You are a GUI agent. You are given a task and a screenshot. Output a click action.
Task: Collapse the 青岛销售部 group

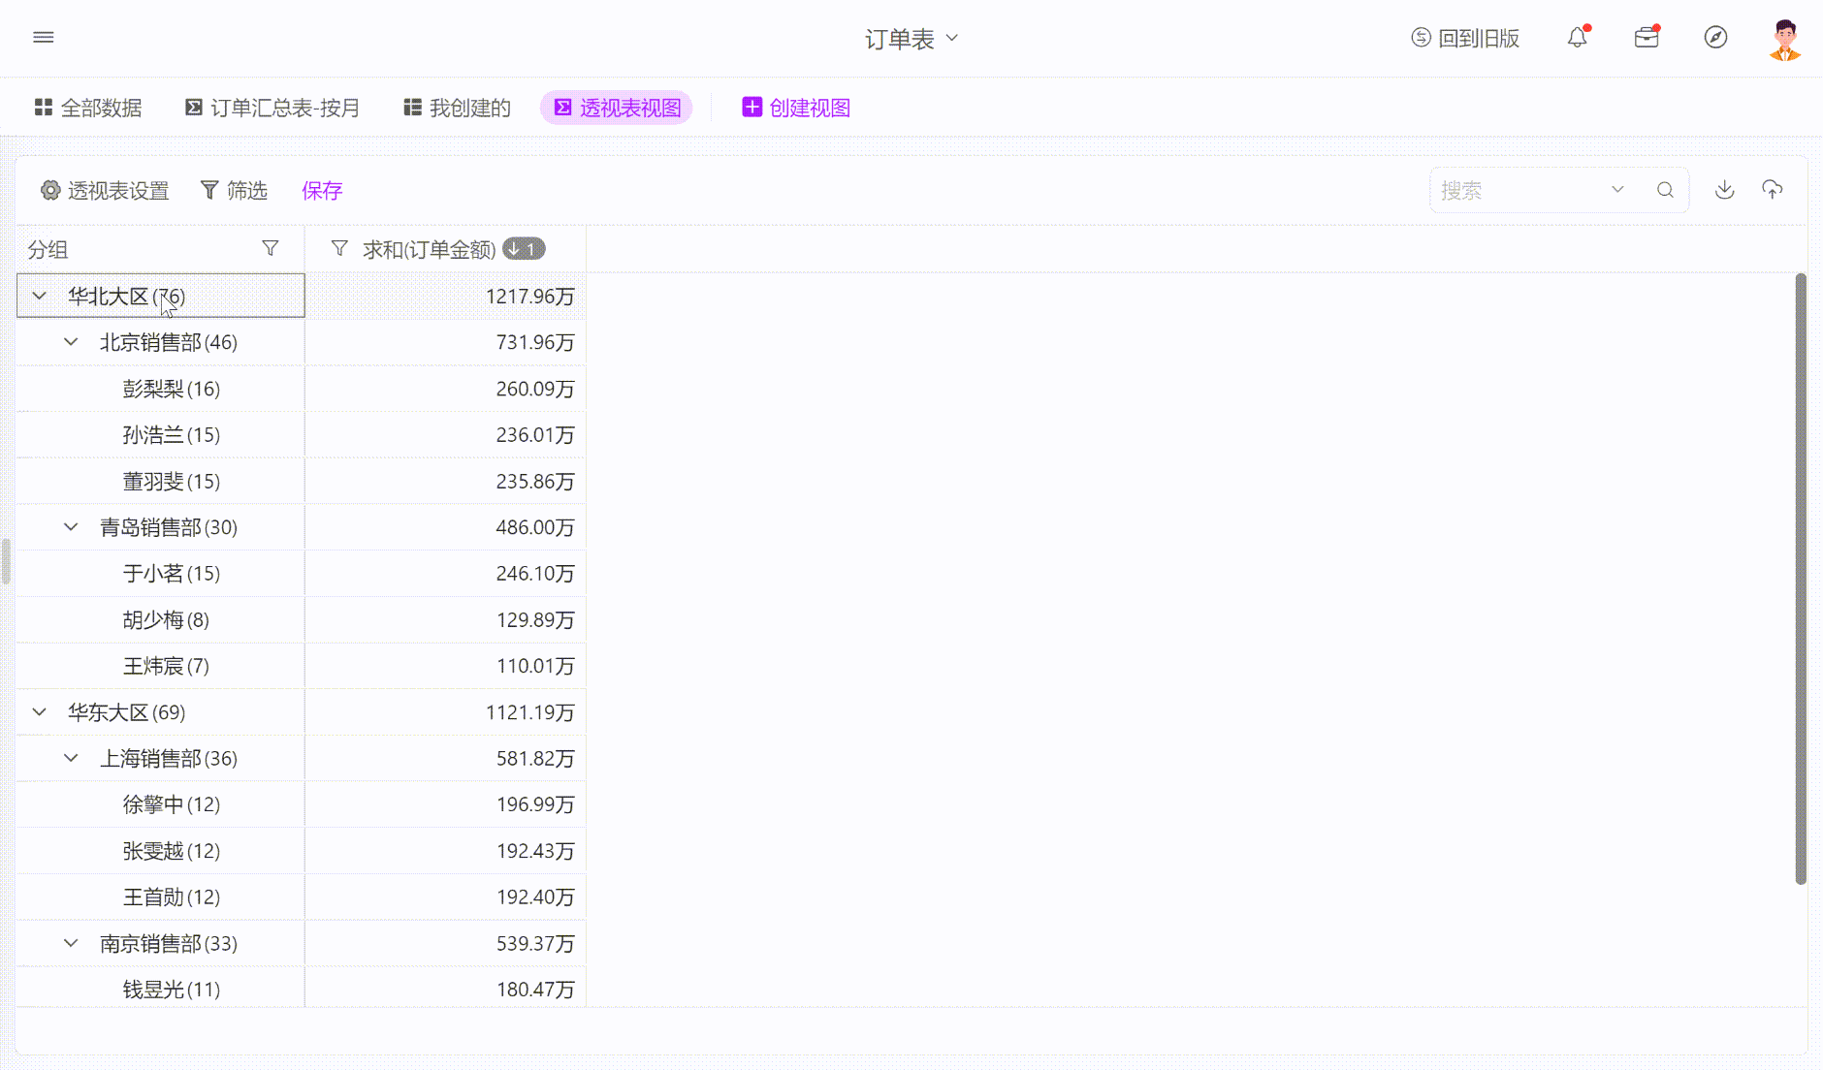tap(71, 527)
